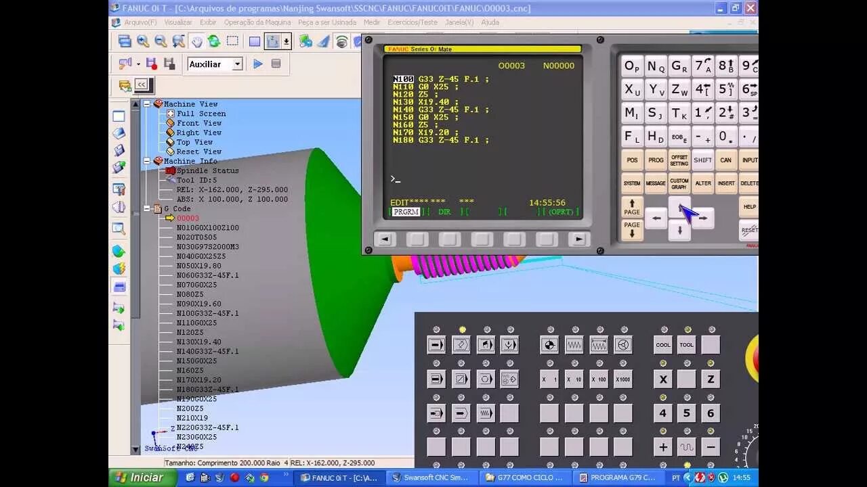Toggle the edit mode button with lit LED

[x=461, y=345]
